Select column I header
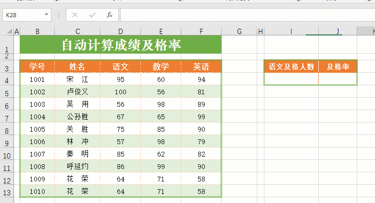375x203 pixels. coord(291,32)
